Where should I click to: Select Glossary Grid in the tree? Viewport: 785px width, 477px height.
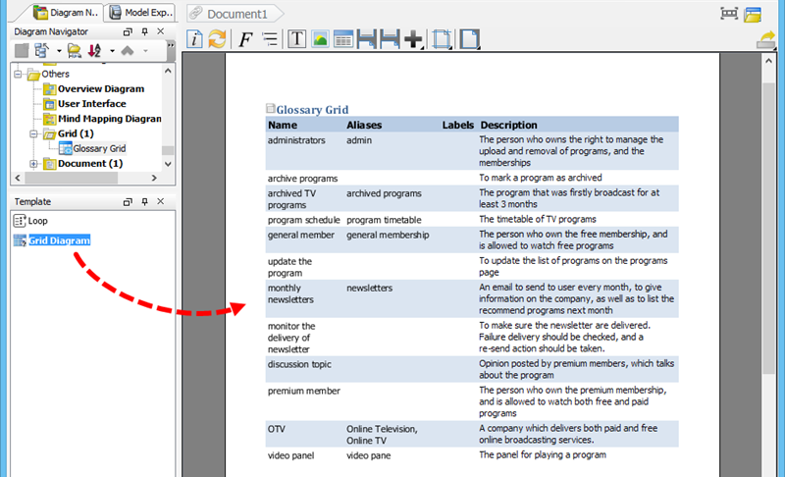point(99,148)
